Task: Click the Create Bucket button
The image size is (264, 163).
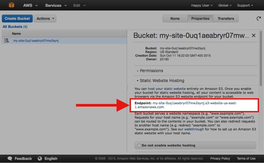Action: [x=17, y=19]
